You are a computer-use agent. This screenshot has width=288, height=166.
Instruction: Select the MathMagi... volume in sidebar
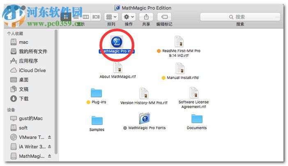coord(28,156)
